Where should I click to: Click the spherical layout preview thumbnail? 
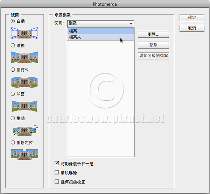(x=24, y=106)
